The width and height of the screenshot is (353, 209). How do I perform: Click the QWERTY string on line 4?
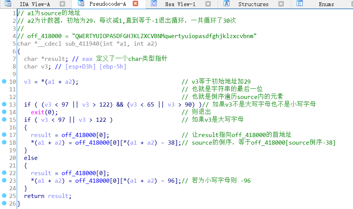tap(164, 36)
